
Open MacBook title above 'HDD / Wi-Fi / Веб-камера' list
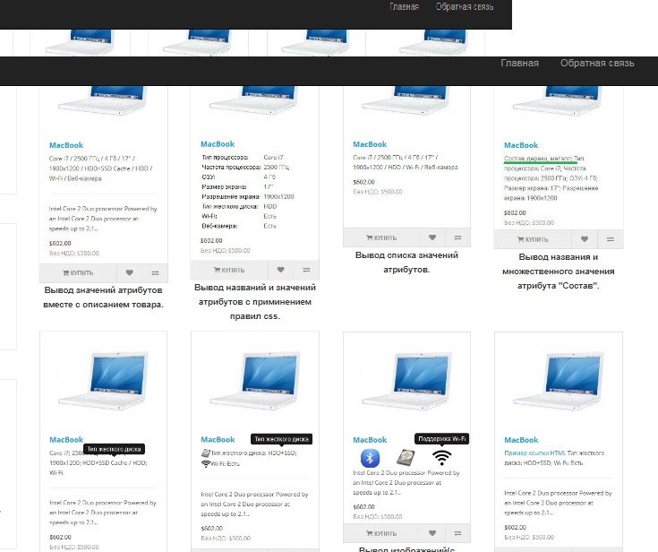coord(370,144)
